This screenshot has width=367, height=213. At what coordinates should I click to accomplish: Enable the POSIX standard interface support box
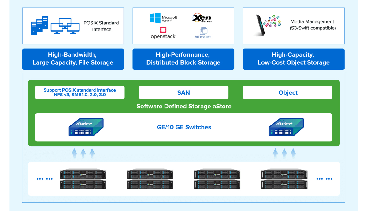80,92
